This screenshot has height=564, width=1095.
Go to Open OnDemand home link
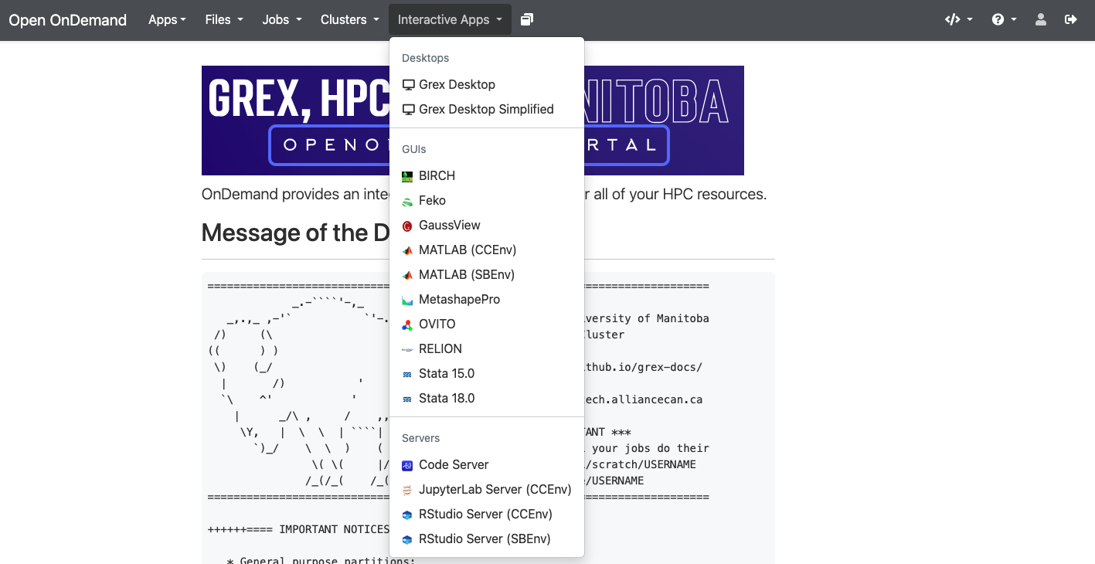tap(68, 20)
